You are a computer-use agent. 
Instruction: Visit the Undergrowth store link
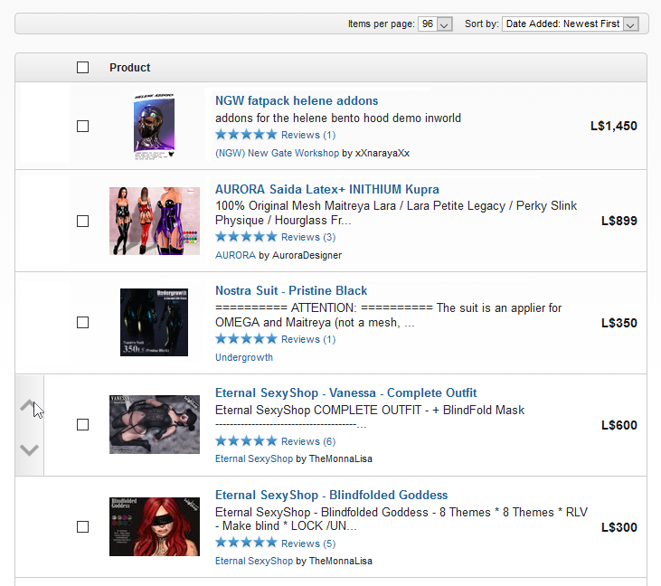pos(243,357)
